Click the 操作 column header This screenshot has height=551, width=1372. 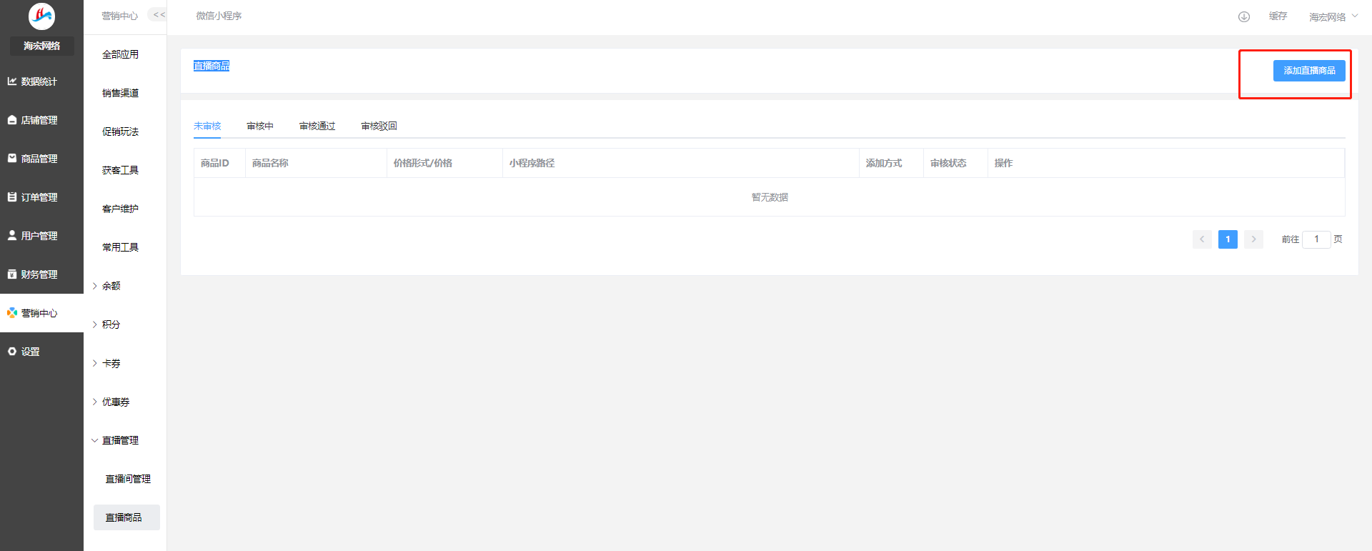point(1166,163)
